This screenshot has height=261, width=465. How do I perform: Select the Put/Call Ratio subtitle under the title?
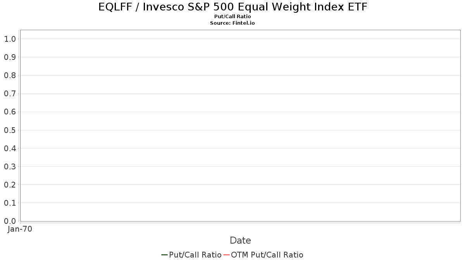(232, 17)
